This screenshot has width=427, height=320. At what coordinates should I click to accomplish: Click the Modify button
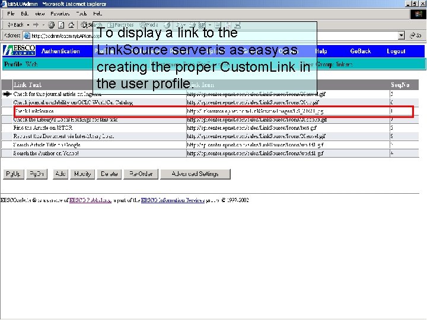(x=82, y=174)
